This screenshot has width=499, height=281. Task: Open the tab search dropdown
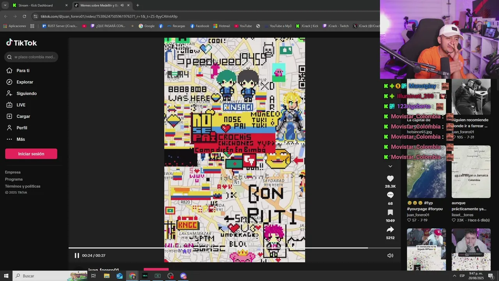pyautogui.click(x=5, y=5)
